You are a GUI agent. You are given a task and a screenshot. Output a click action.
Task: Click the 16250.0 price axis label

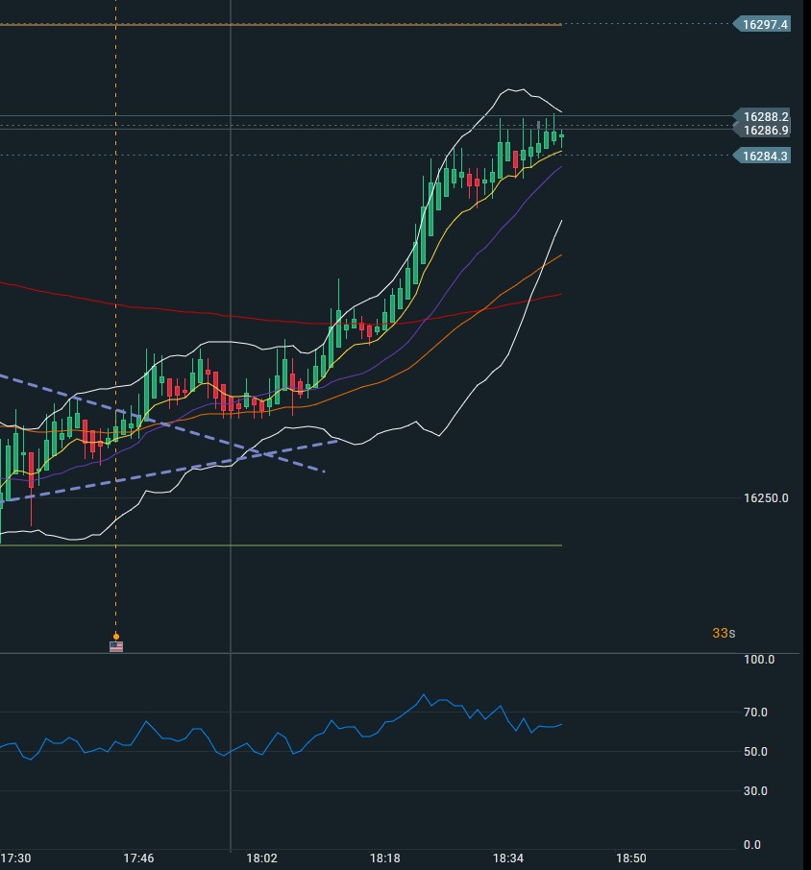[765, 498]
